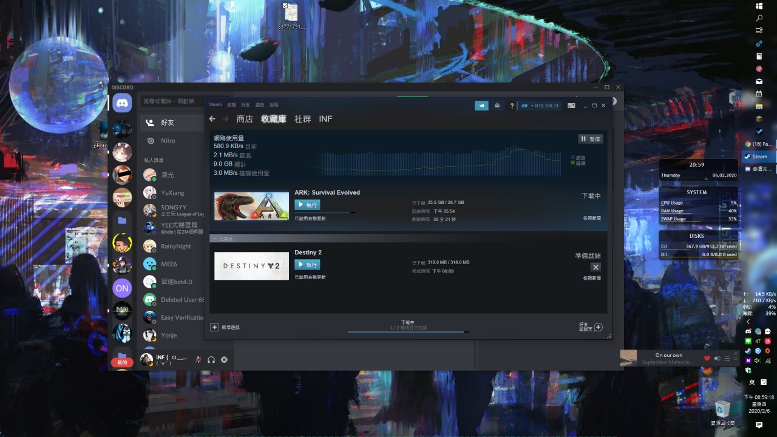The width and height of the screenshot is (777, 437).
Task: Open Steam Friends & Chat plus icon
Action: (x=598, y=327)
